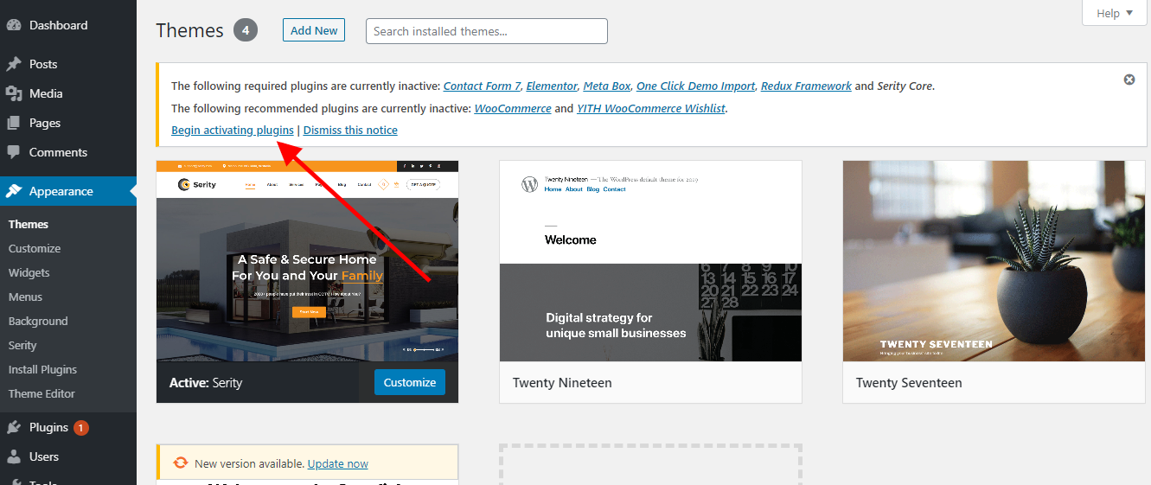The image size is (1151, 485).
Task: Focus the Search installed themes field
Action: [x=486, y=31]
